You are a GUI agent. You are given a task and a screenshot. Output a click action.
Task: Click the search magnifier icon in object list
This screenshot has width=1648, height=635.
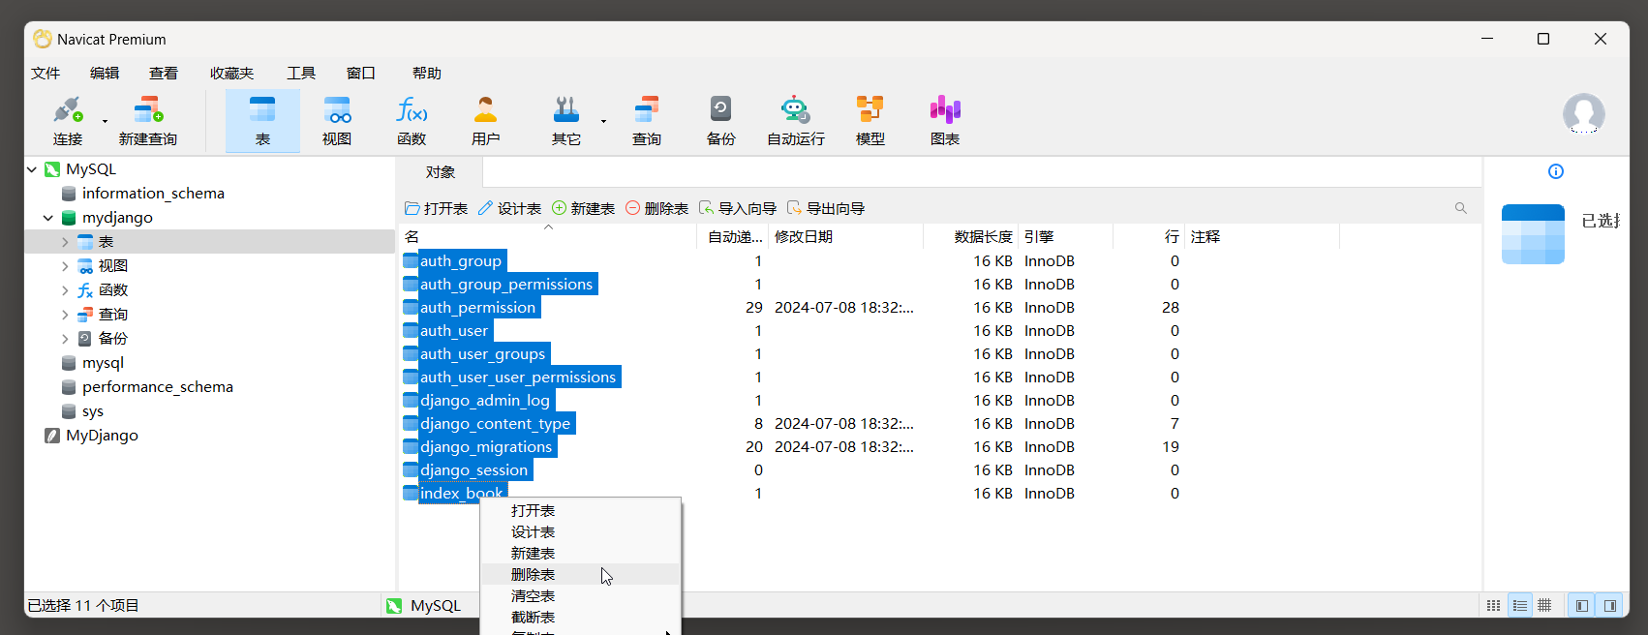pyautogui.click(x=1461, y=208)
